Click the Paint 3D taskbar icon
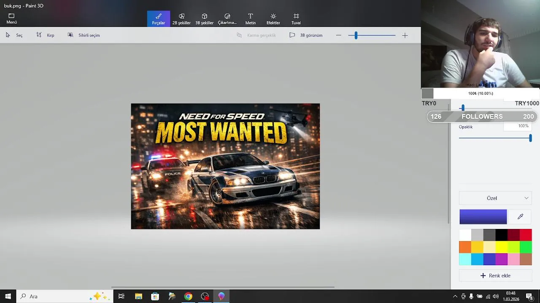 coord(221,296)
